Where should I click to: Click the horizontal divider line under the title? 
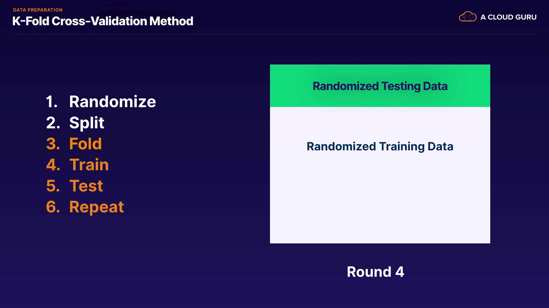point(274,34)
